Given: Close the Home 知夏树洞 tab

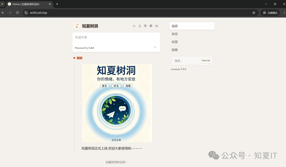Looking at the screenshot, I should click(50, 4).
